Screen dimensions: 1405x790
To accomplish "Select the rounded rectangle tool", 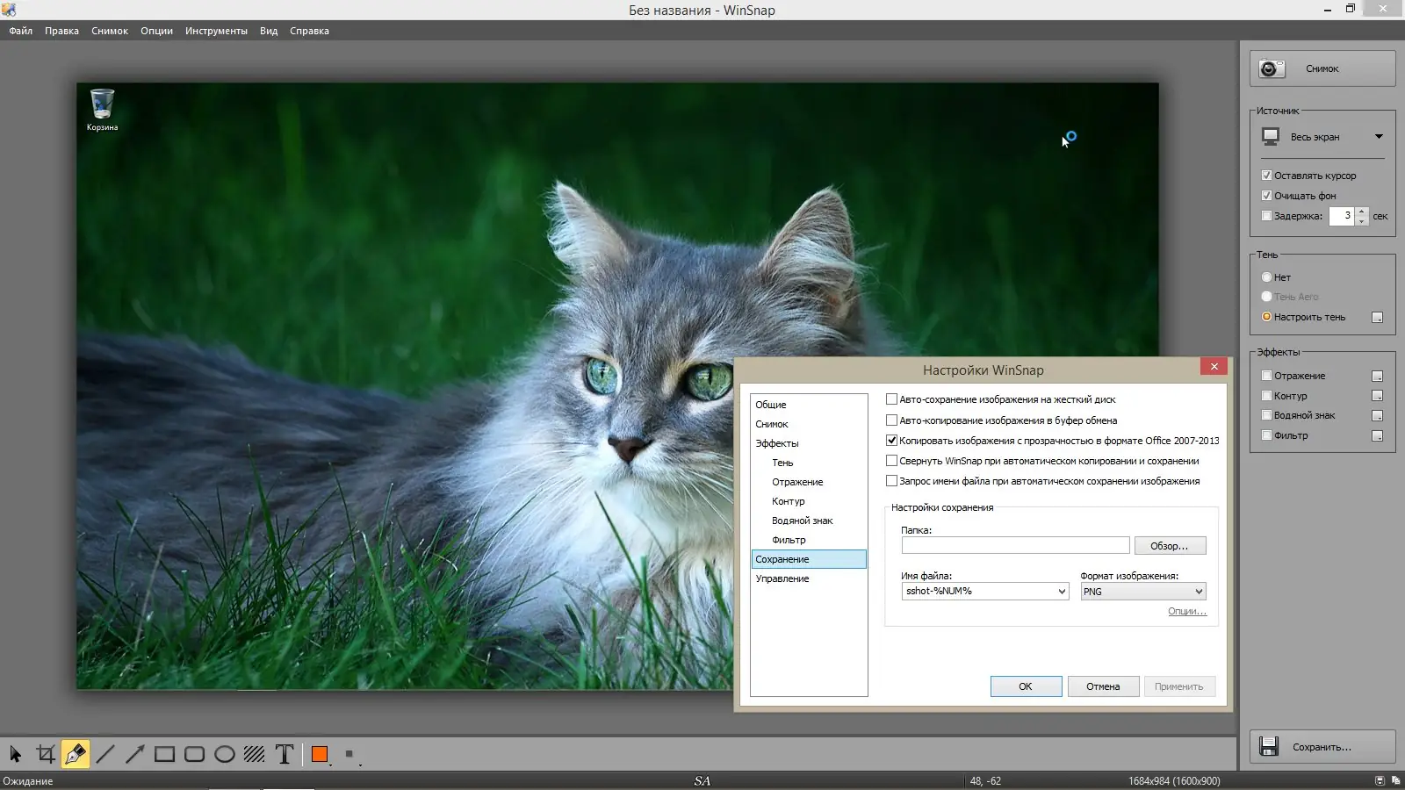I will click(195, 753).
